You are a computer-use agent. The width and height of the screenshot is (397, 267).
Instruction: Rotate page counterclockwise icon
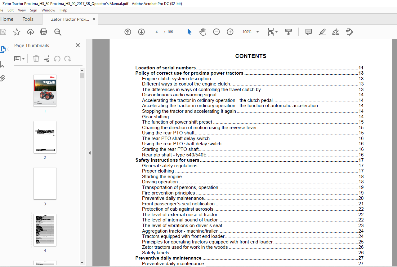pyautogui.click(x=57, y=59)
